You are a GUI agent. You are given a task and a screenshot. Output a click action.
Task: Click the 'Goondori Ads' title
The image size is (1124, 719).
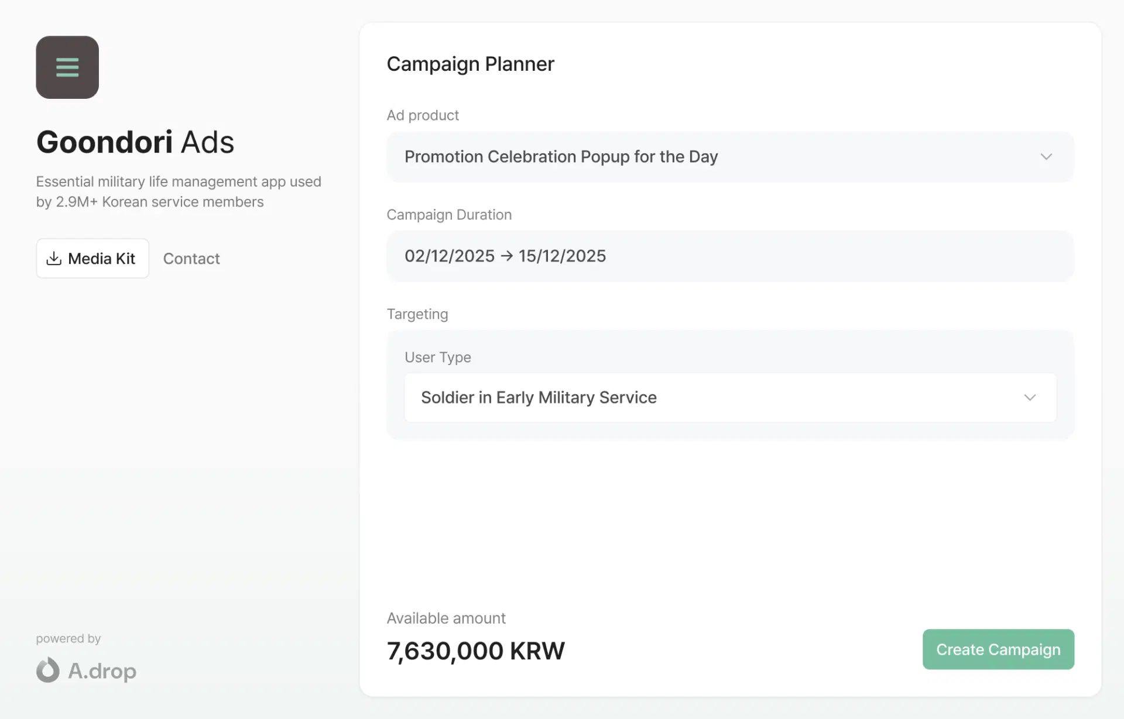tap(135, 142)
